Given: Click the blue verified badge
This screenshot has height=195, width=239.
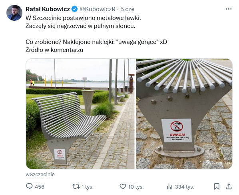Looking at the screenshot, I should pyautogui.click(x=74, y=9).
